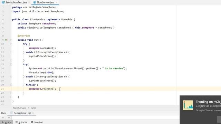The height and width of the screenshot is (124, 221).
Task: Select the SlowService.java editor tab
Action: click(x=45, y=2)
